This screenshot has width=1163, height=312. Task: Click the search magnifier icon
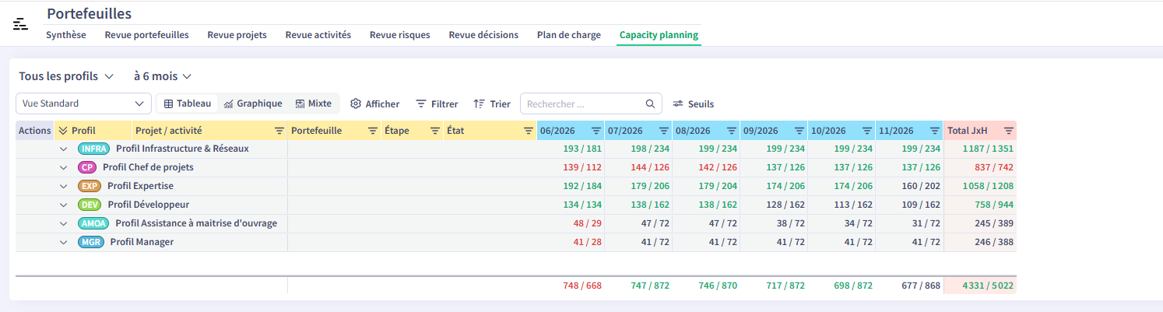[651, 103]
